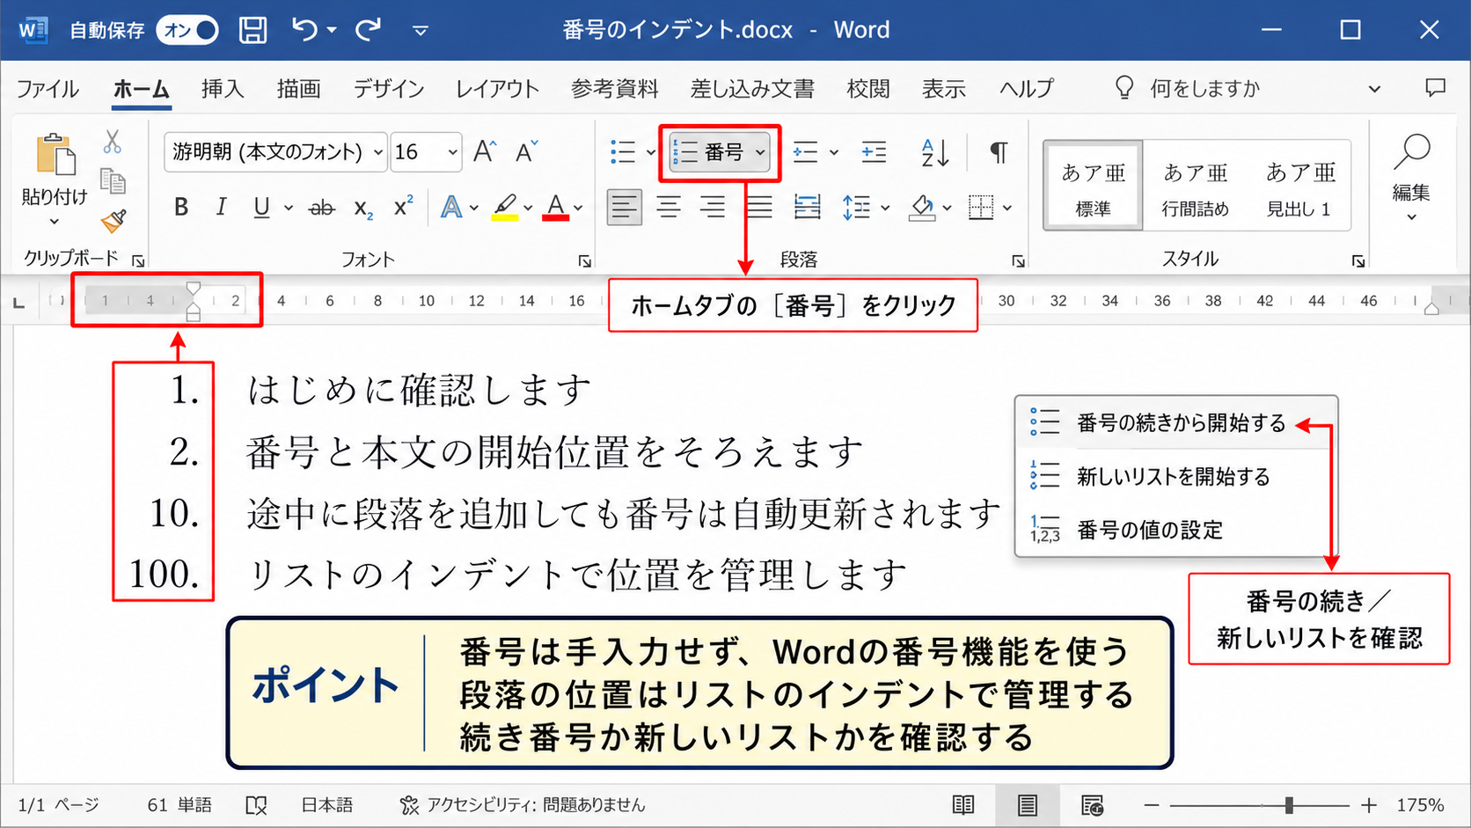Image resolution: width=1471 pixels, height=828 pixels.
Task: Undo the last action
Action: [304, 30]
